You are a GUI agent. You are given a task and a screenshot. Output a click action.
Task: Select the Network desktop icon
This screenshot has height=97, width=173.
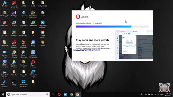(x=24, y=14)
